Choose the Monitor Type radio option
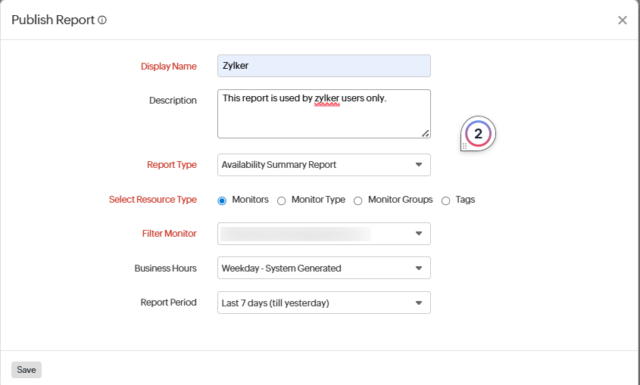The height and width of the screenshot is (385, 640). click(282, 200)
